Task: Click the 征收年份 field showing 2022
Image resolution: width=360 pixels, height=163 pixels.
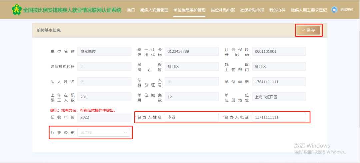Action: (104, 117)
